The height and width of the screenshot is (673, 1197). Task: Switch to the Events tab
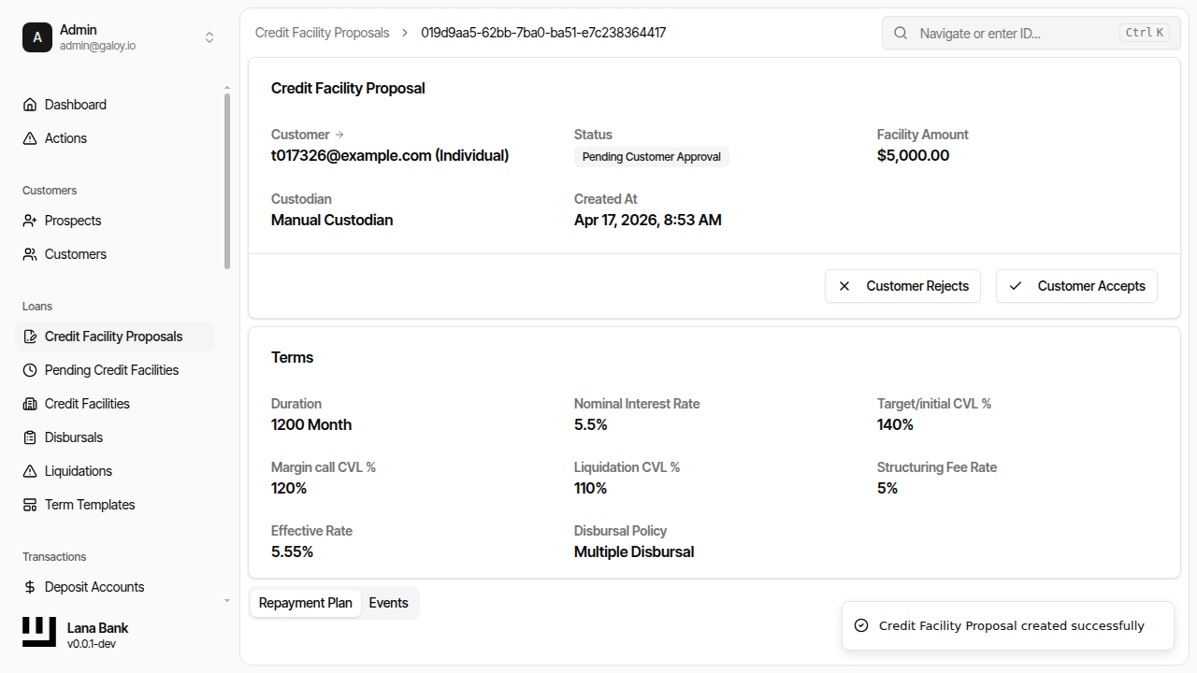coord(388,603)
